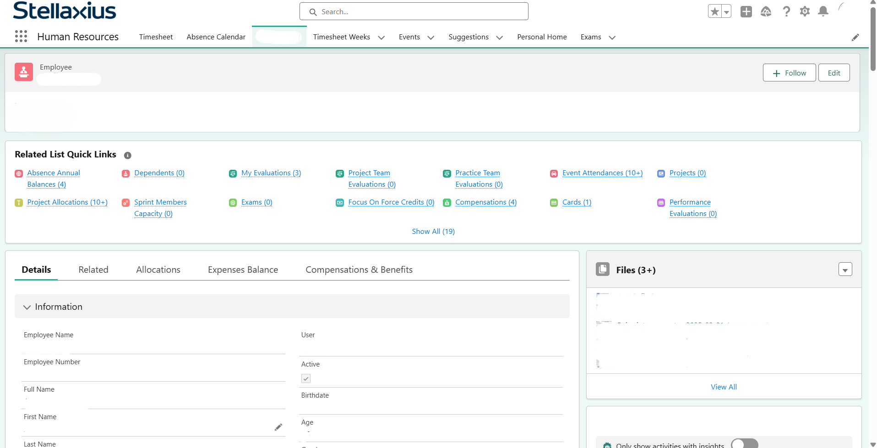Open the App Launcher grid icon
Image resolution: width=877 pixels, height=448 pixels.
(x=21, y=37)
